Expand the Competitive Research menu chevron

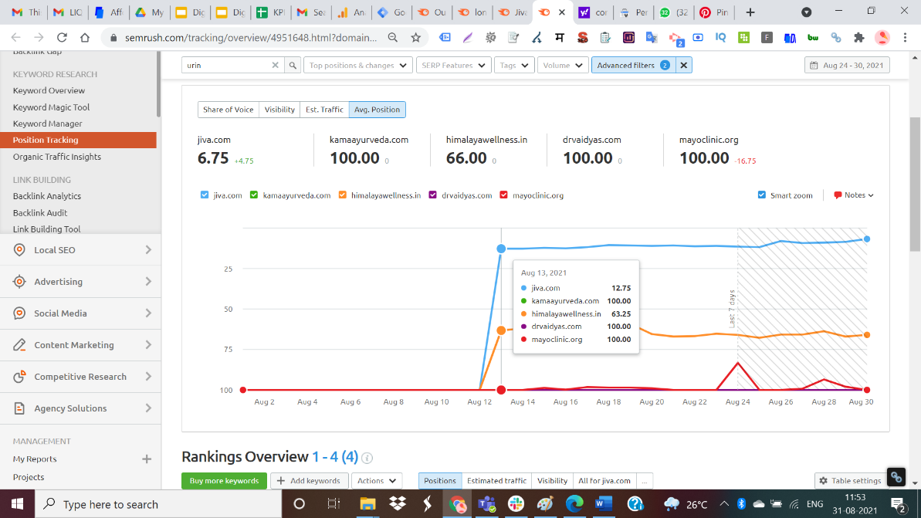(x=148, y=377)
